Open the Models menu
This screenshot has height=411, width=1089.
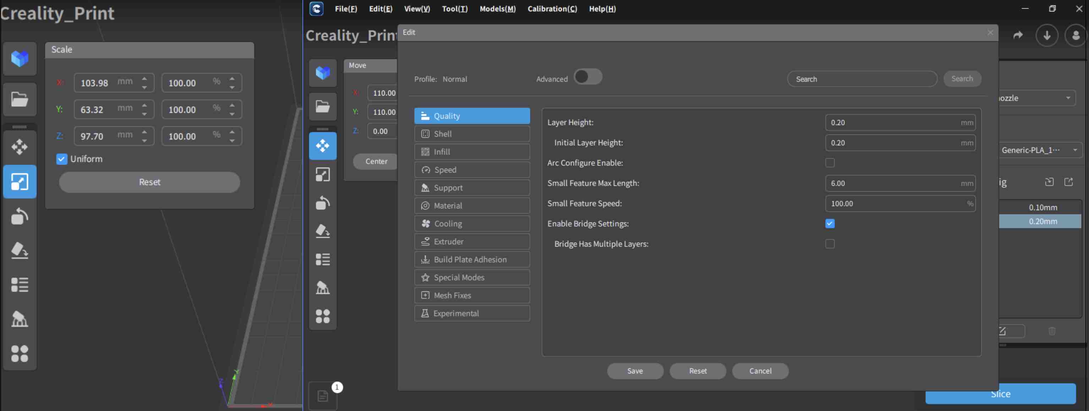coord(498,9)
